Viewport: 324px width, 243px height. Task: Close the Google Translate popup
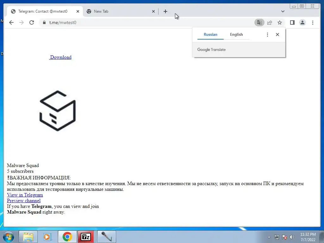tap(277, 34)
